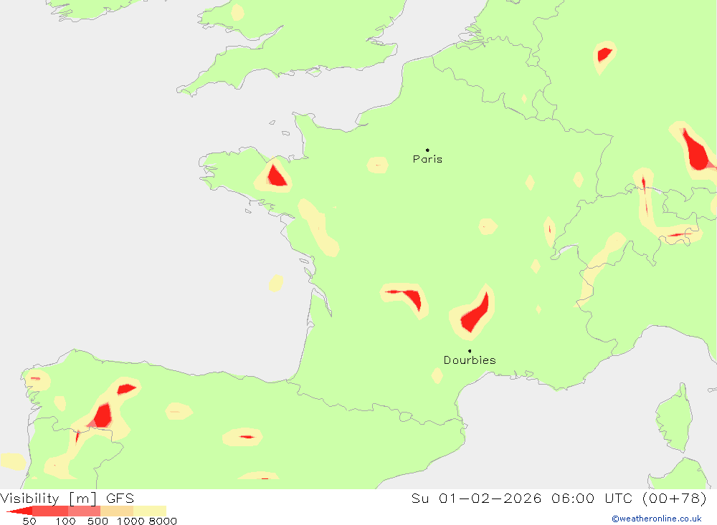Viewport: 717px width, 525px height.
Task: Click the Dourbies city label
Action: 470,360
